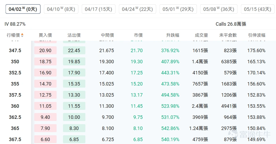The width and height of the screenshot is (276, 144).
Task: Sort by strike using the 行權價 arrow icon
Action: (22, 35)
